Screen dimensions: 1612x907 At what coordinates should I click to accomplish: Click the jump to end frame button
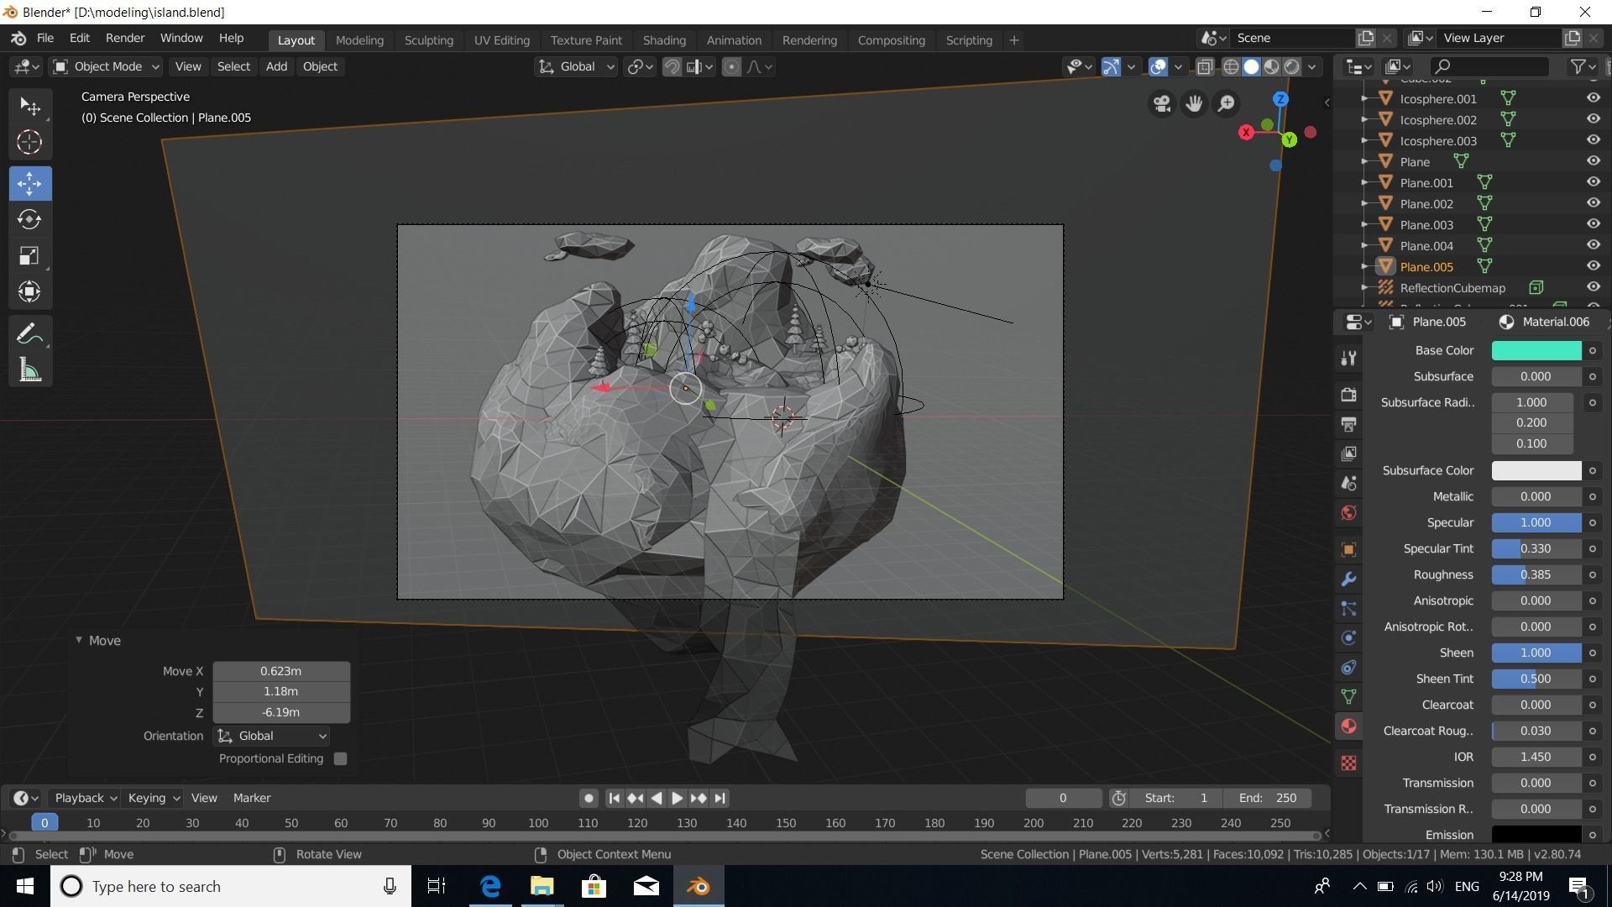click(x=720, y=798)
